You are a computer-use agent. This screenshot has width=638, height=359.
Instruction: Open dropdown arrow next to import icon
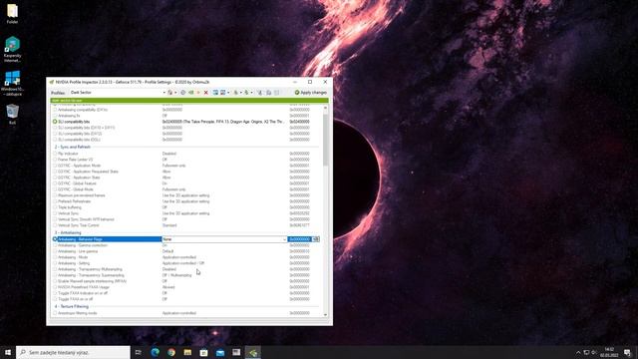(x=251, y=93)
